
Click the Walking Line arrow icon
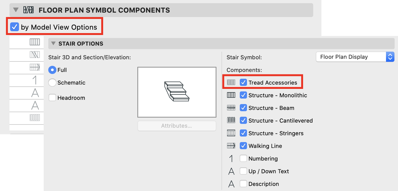231,146
